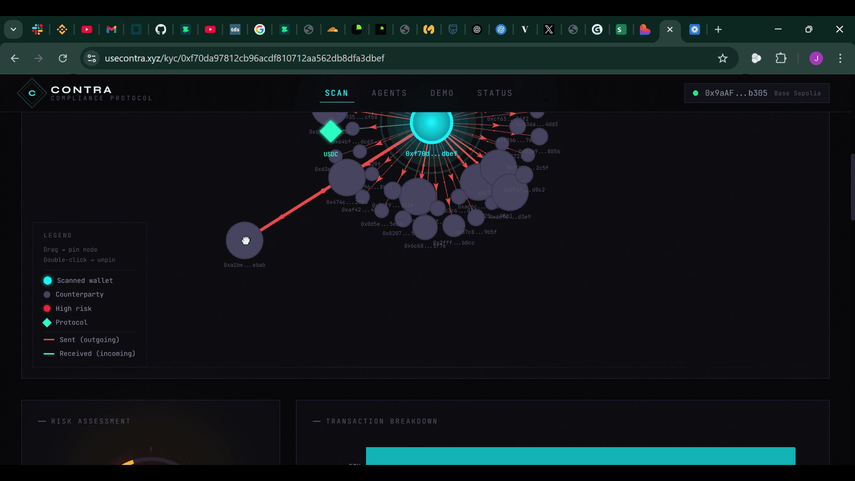
Task: Open the browser extensions puzzle icon
Action: (x=781, y=58)
